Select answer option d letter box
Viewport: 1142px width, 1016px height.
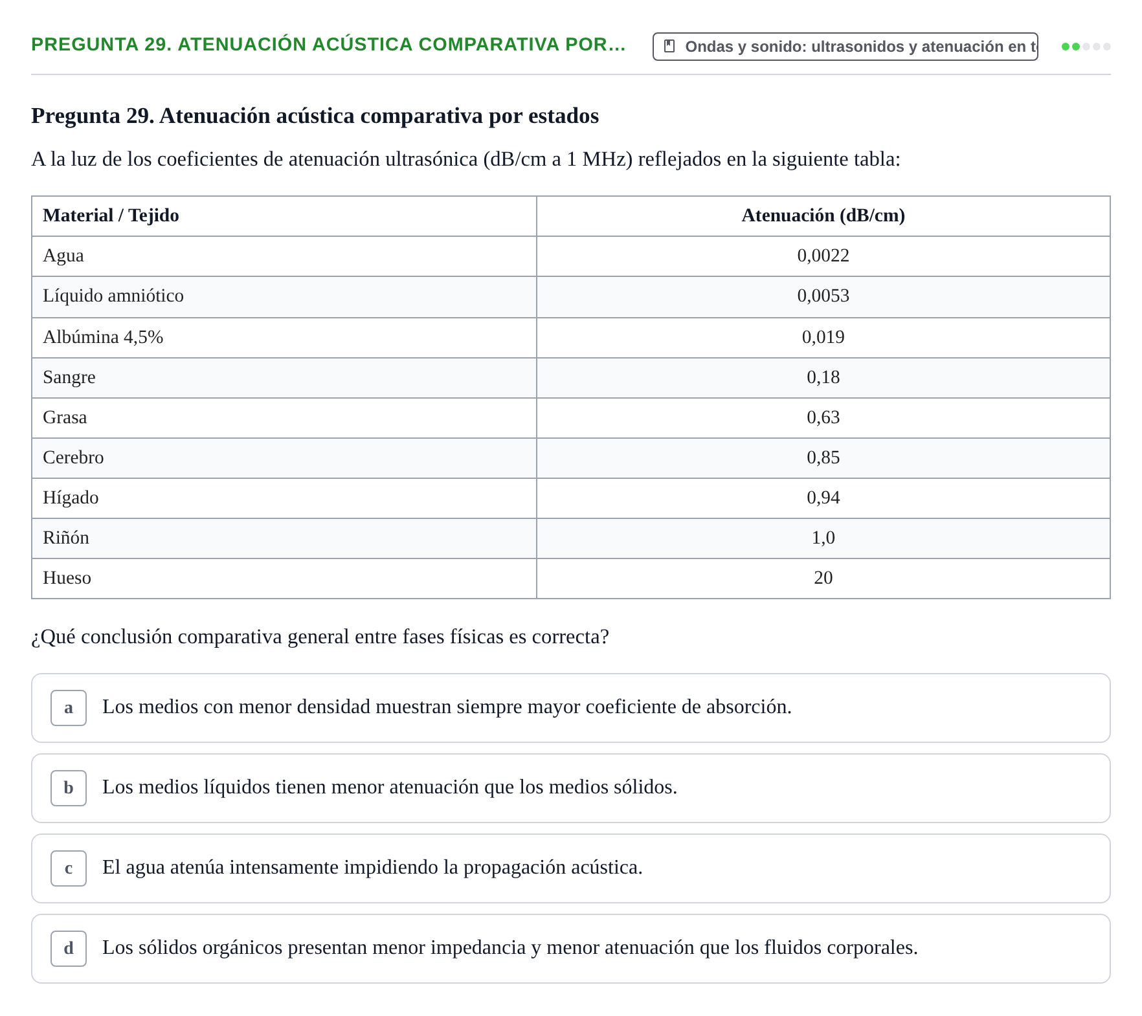tap(69, 949)
